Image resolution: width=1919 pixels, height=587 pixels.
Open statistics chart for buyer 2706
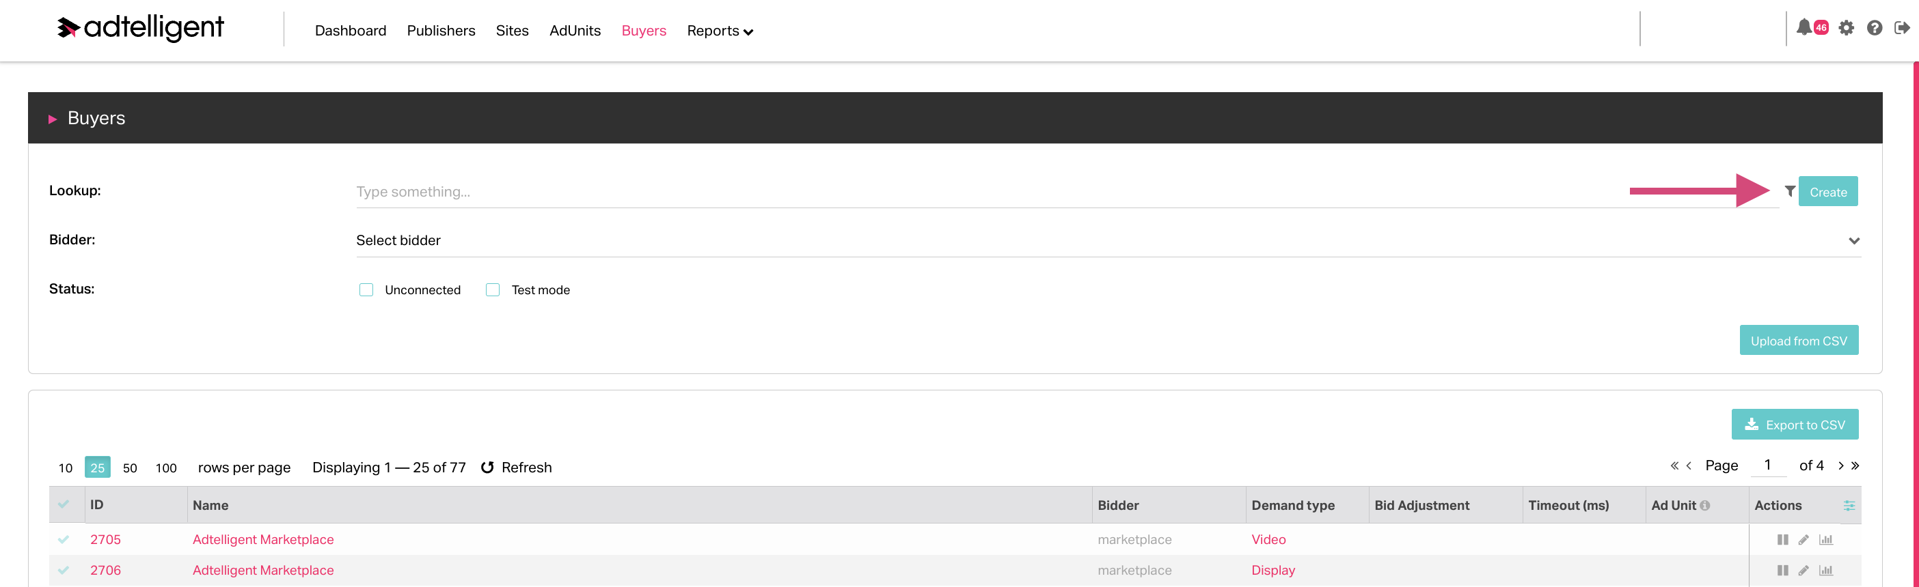click(1826, 570)
